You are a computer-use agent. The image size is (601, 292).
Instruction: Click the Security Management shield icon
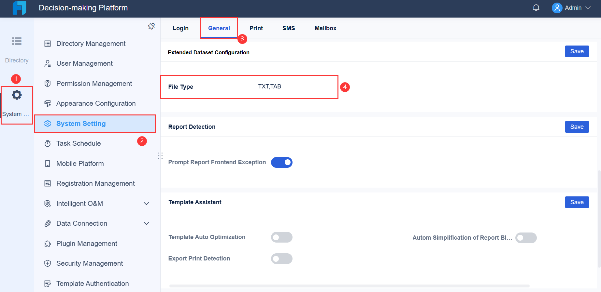pyautogui.click(x=48, y=263)
